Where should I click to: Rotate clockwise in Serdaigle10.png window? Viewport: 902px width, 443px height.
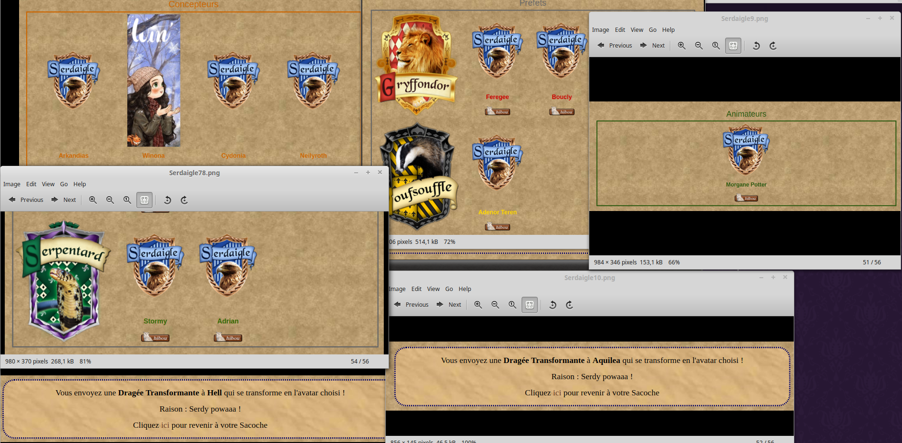[570, 305]
